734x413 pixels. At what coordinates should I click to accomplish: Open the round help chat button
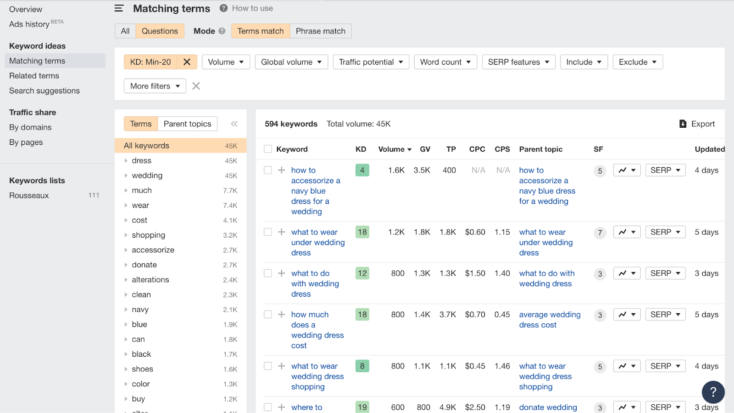click(x=713, y=392)
